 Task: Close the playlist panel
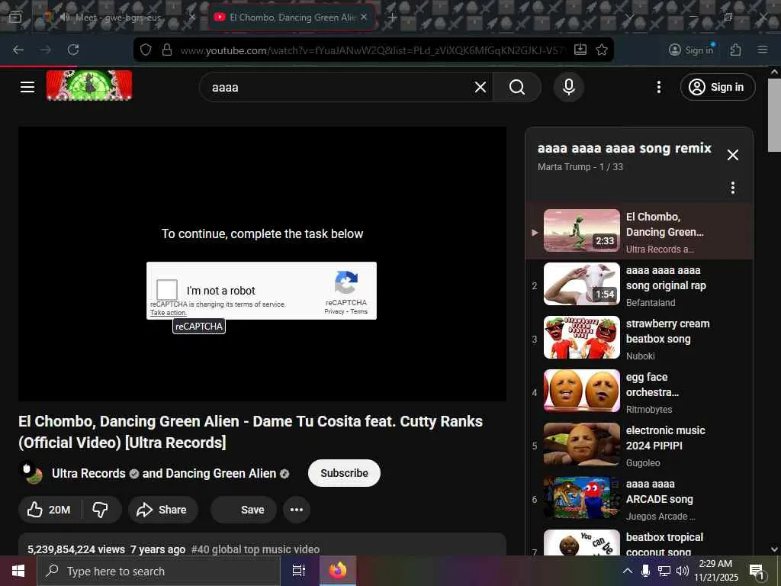click(x=733, y=155)
